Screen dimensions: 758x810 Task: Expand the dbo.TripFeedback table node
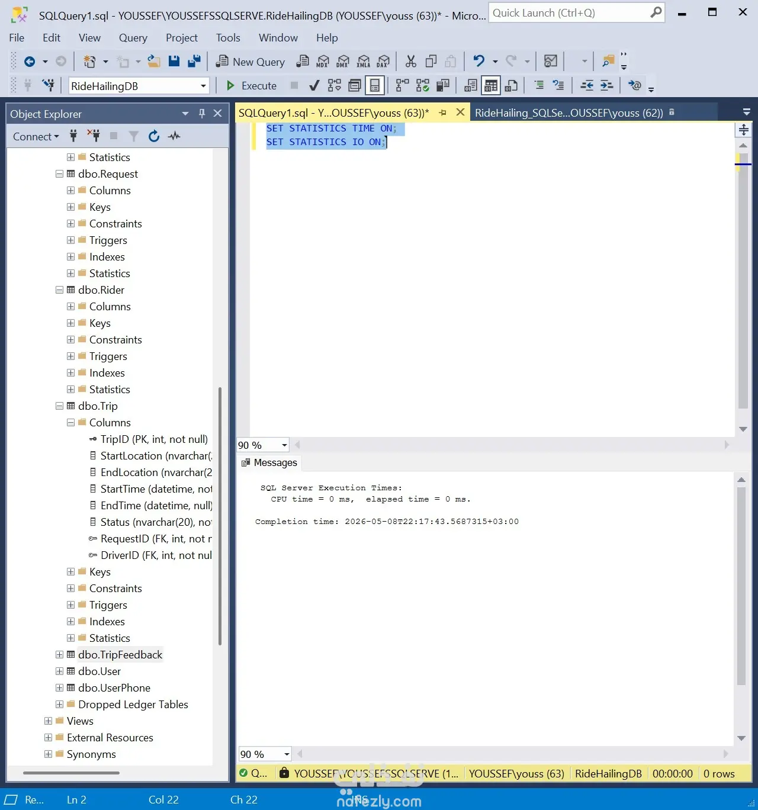(x=59, y=655)
